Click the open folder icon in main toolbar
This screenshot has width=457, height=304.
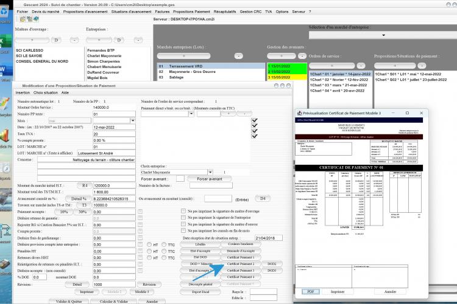[23, 19]
